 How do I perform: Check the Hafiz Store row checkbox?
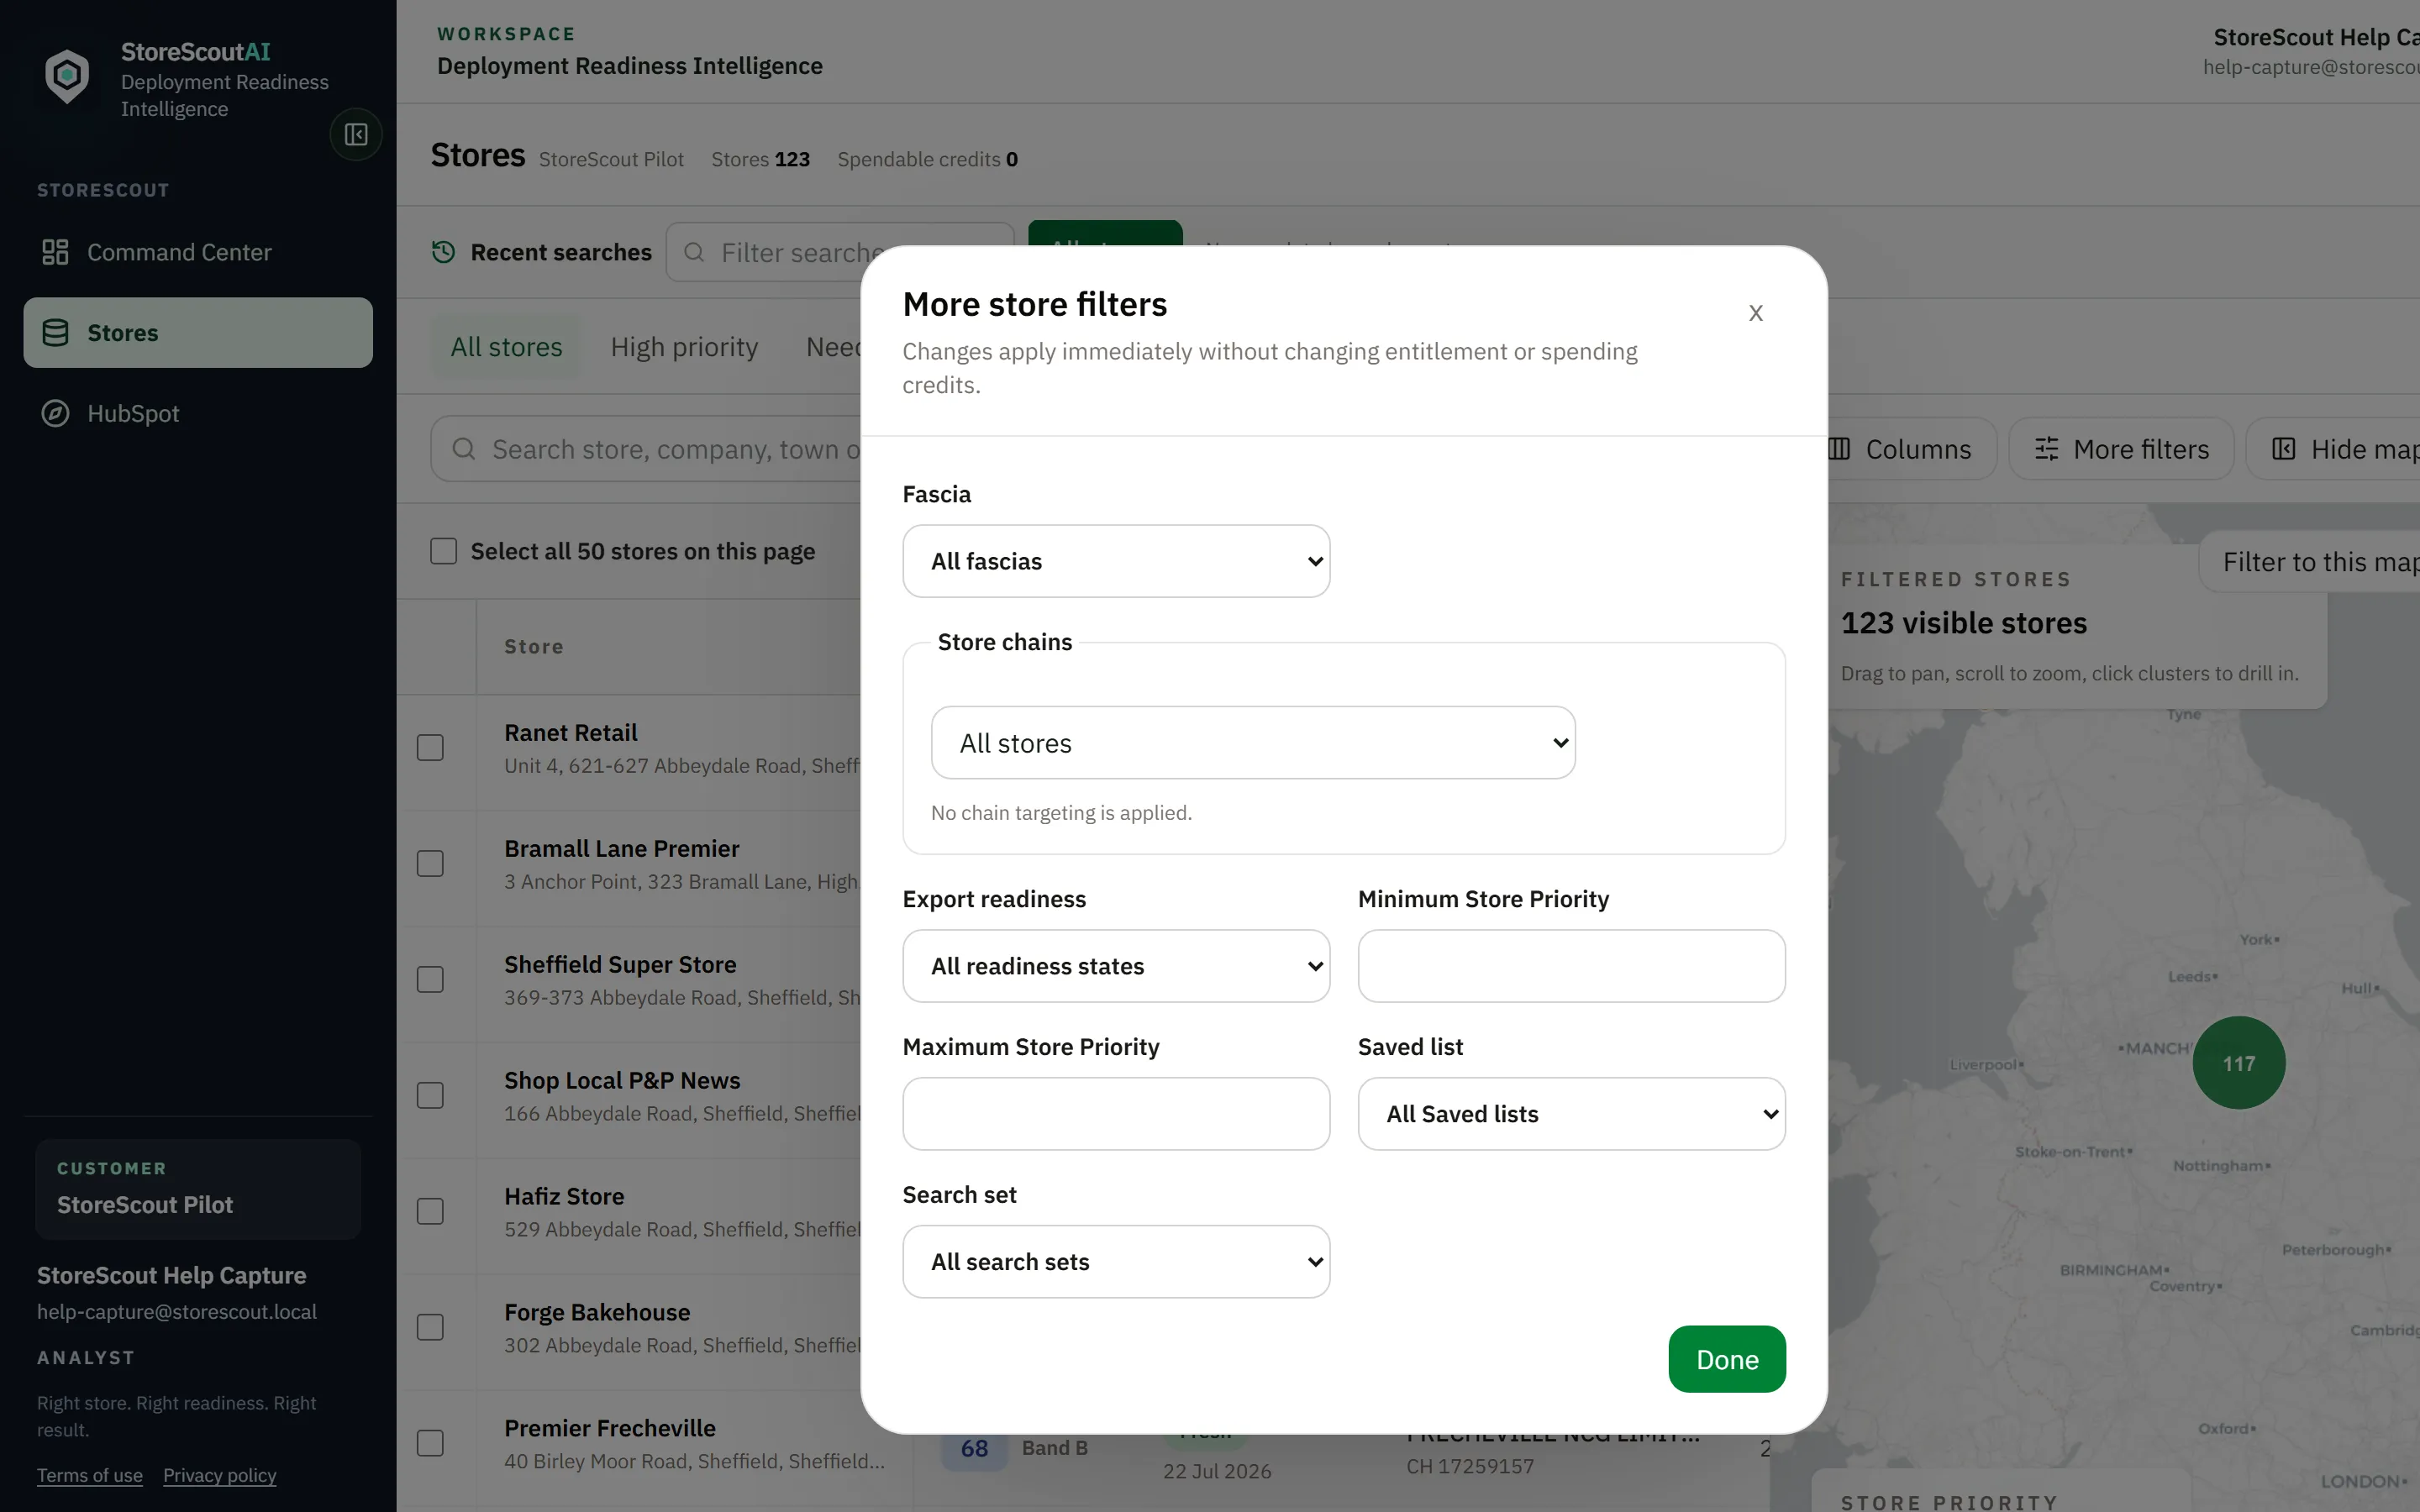pos(430,1211)
